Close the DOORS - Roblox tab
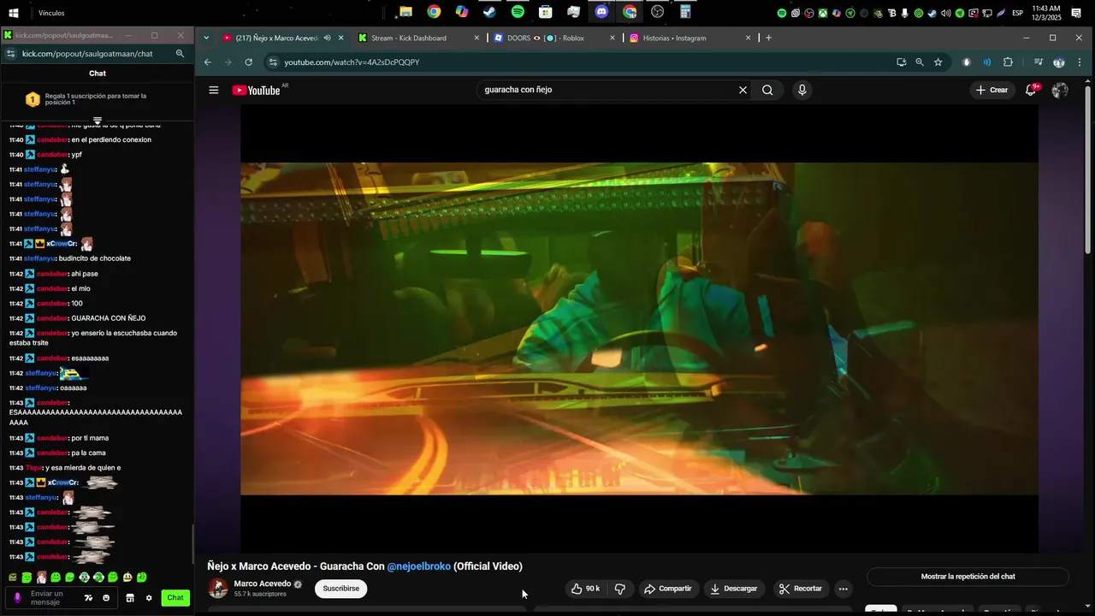This screenshot has width=1095, height=616. 613,38
